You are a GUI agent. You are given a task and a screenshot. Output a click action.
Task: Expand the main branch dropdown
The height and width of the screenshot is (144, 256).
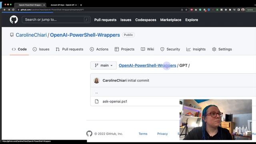coord(104,65)
